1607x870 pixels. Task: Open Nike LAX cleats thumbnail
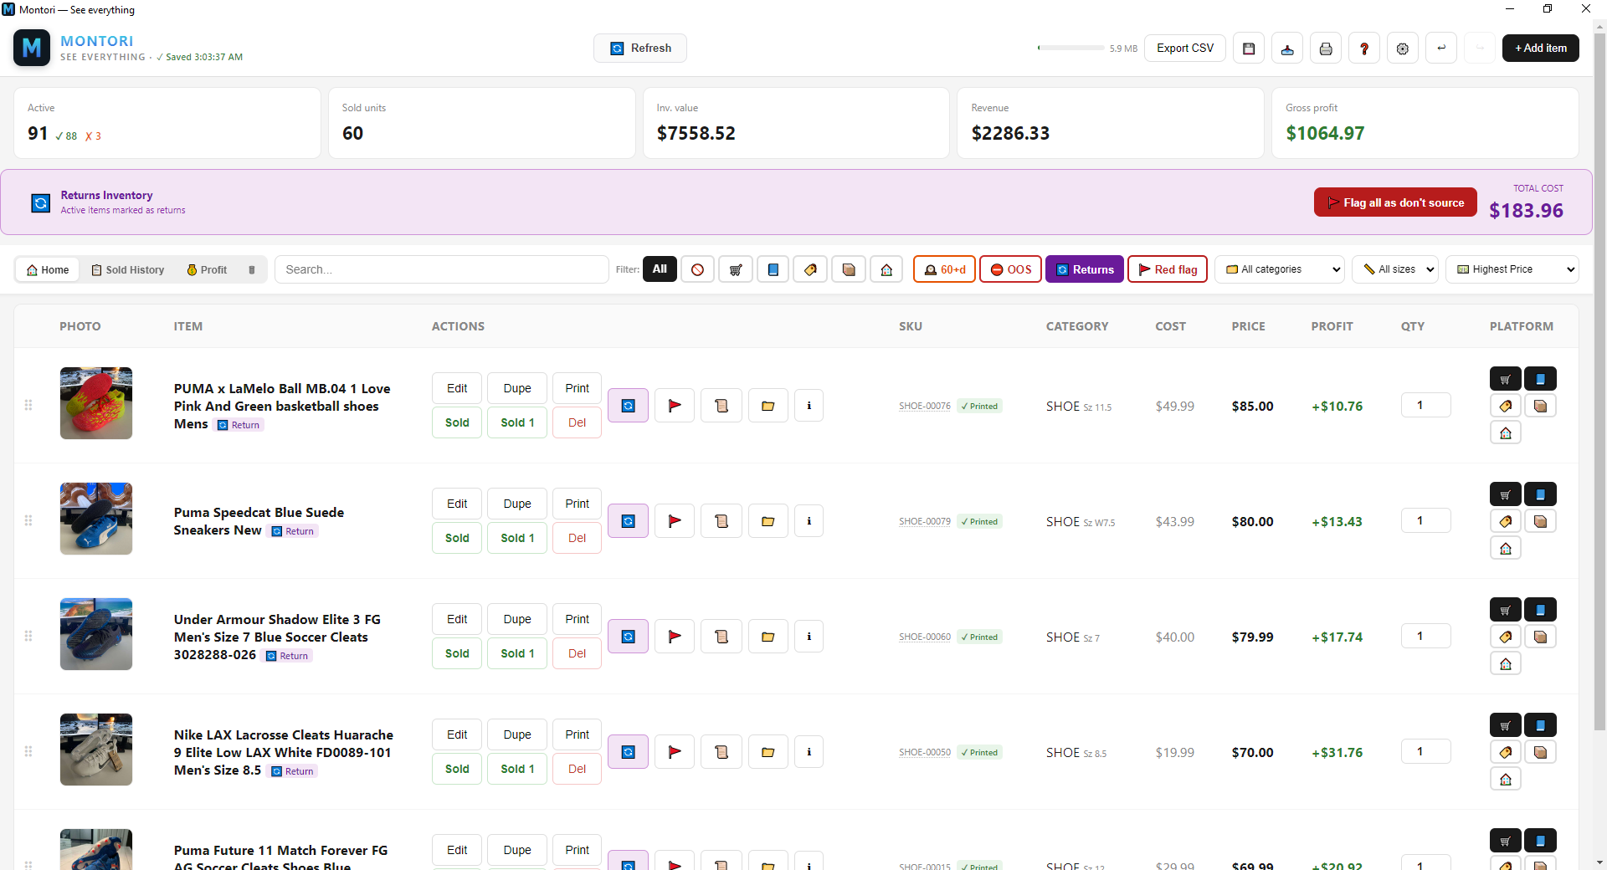click(96, 750)
